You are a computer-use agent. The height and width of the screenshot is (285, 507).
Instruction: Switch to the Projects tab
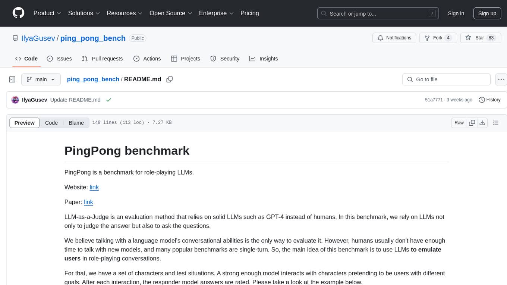pos(186,59)
